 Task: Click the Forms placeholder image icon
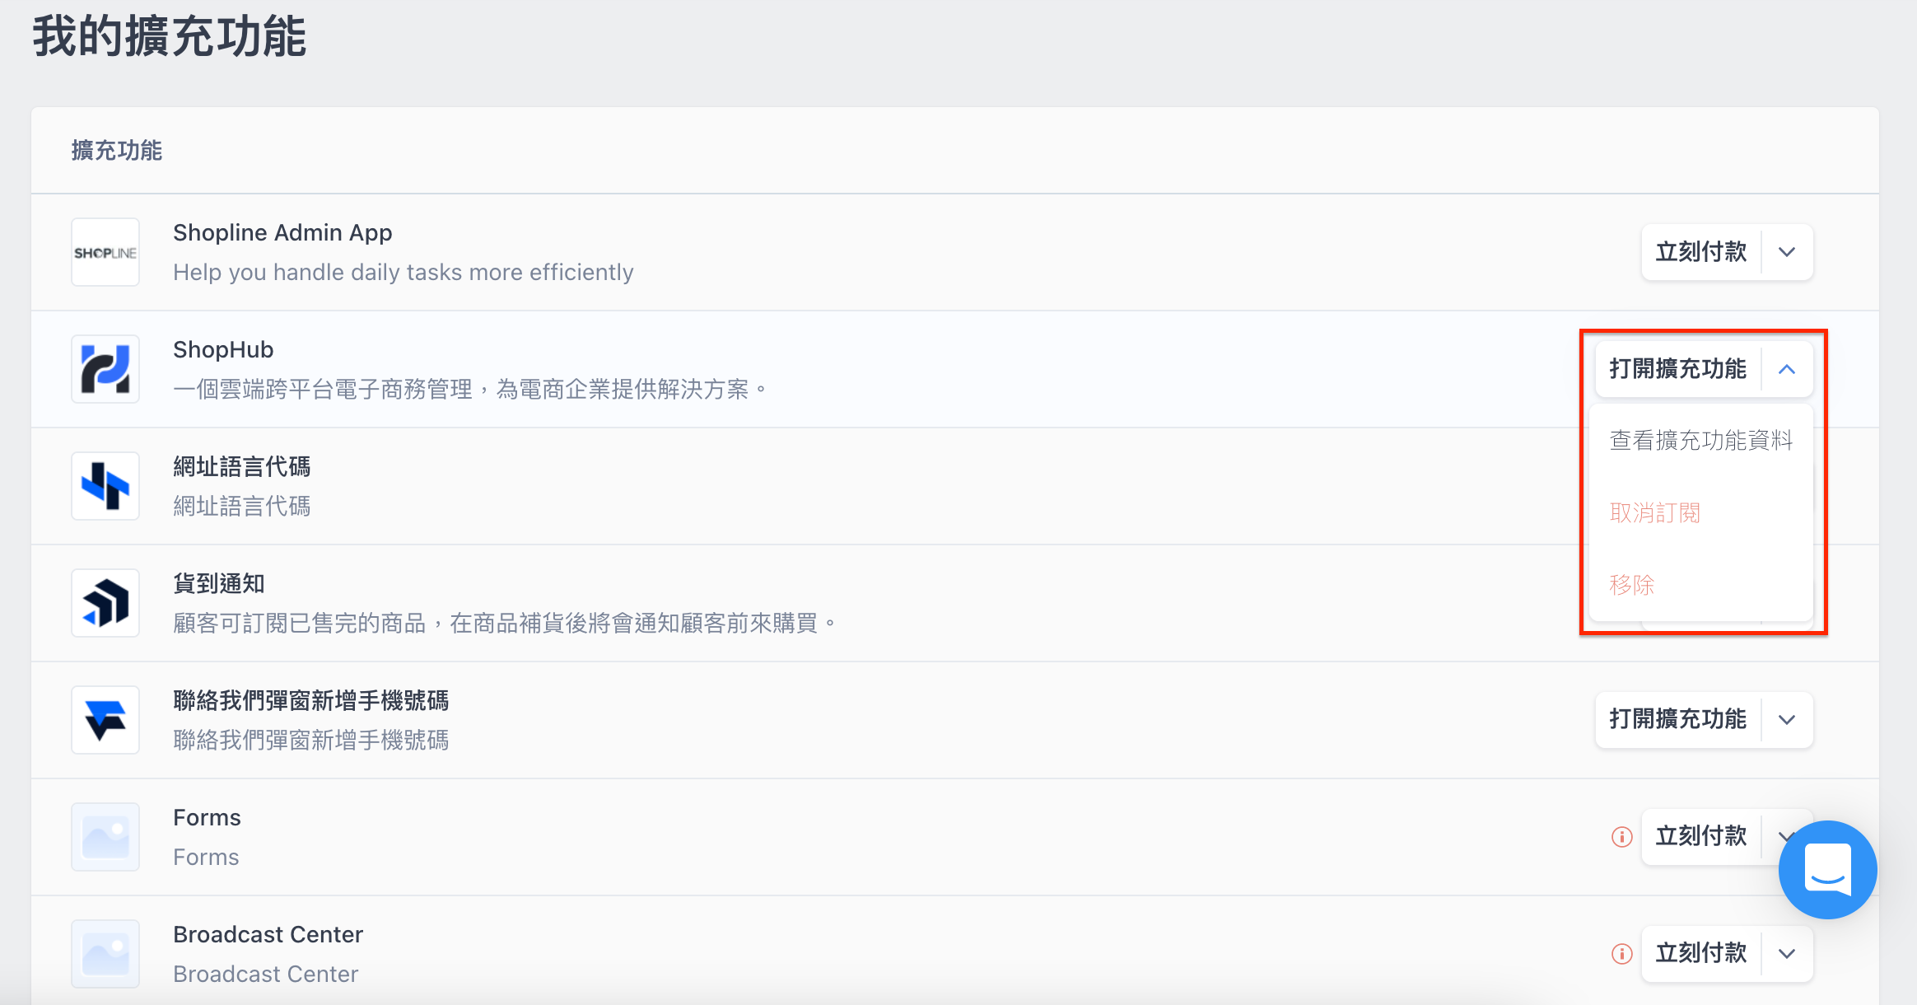pyautogui.click(x=105, y=837)
